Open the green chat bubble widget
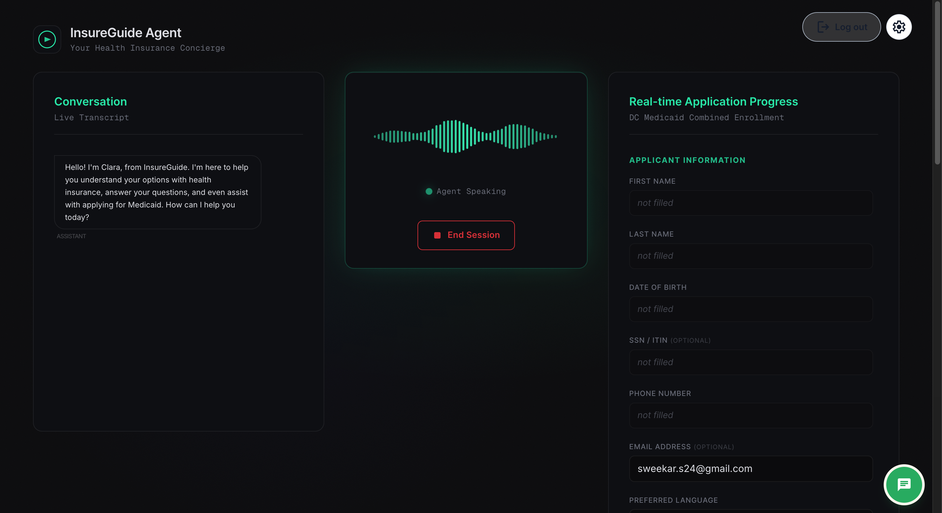Screen dimensions: 942x513 (904, 484)
